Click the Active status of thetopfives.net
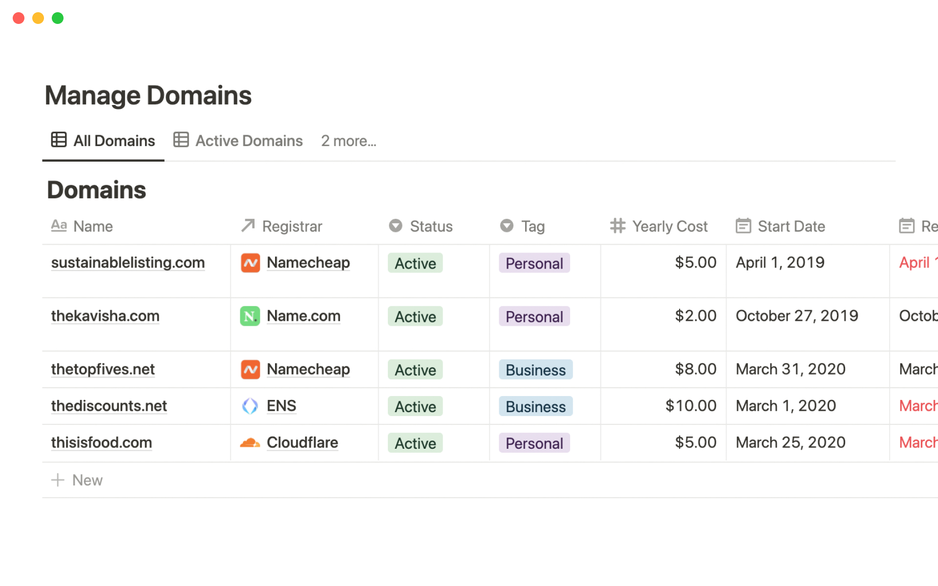Image resolution: width=938 pixels, height=586 pixels. coord(415,370)
